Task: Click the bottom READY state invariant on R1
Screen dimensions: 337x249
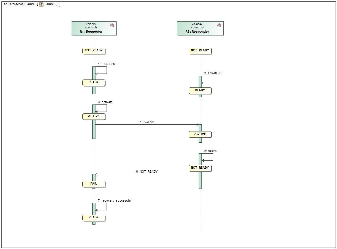Action: pyautogui.click(x=94, y=217)
